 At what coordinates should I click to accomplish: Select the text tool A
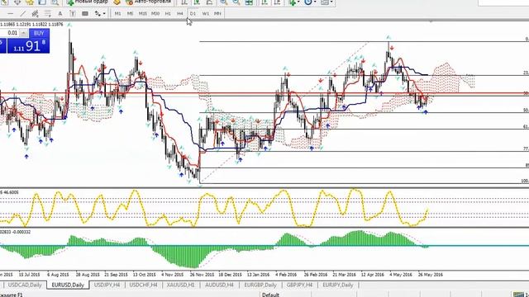pyautogui.click(x=60, y=13)
